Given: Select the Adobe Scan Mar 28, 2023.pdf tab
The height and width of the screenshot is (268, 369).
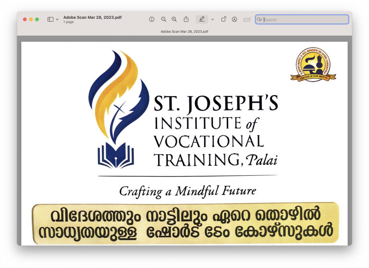Looking at the screenshot, I should coord(184,31).
